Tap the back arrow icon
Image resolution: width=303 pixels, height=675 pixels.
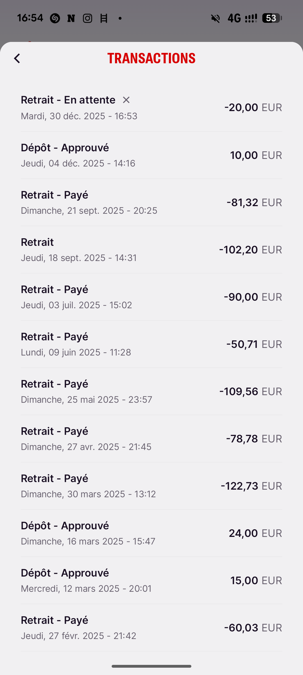tap(17, 58)
